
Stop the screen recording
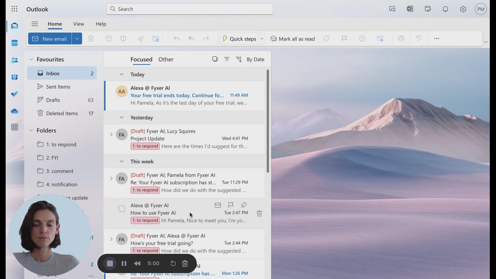tap(110, 263)
